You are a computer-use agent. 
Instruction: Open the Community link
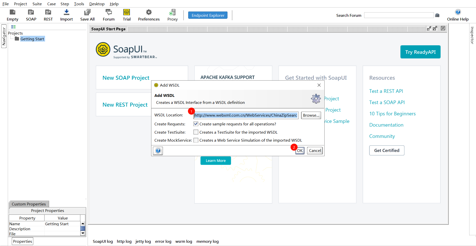tap(382, 136)
